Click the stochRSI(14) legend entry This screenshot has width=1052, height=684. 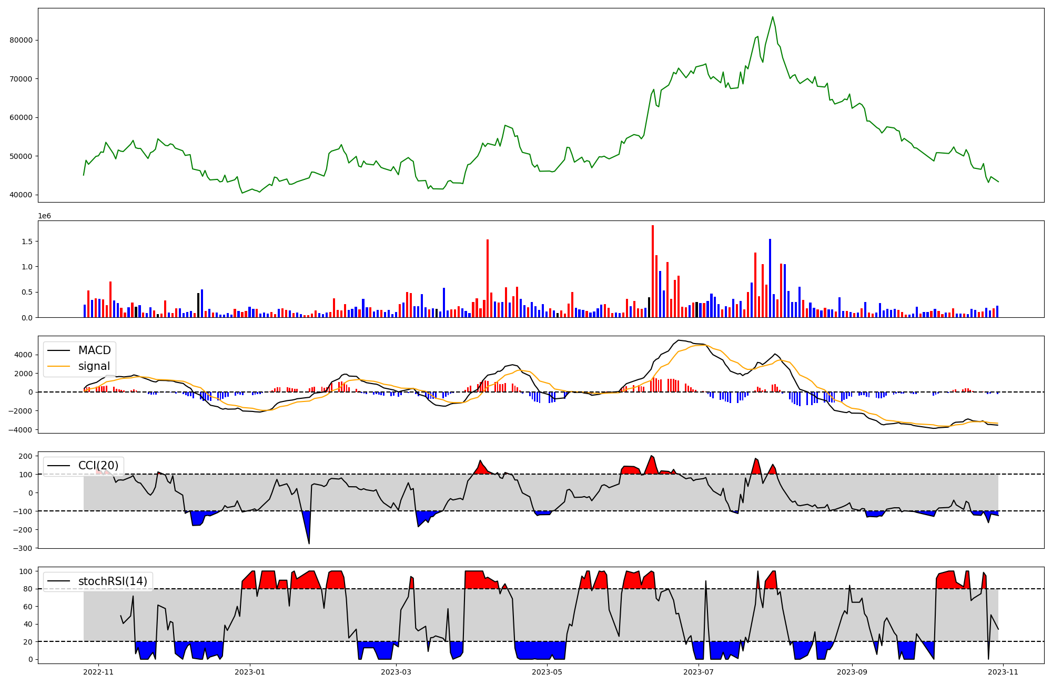pyautogui.click(x=113, y=581)
